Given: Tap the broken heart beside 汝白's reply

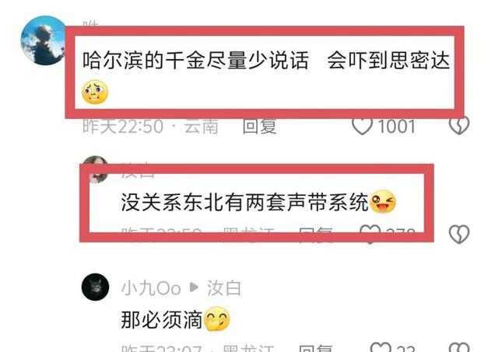Looking at the screenshot, I should (x=459, y=234).
